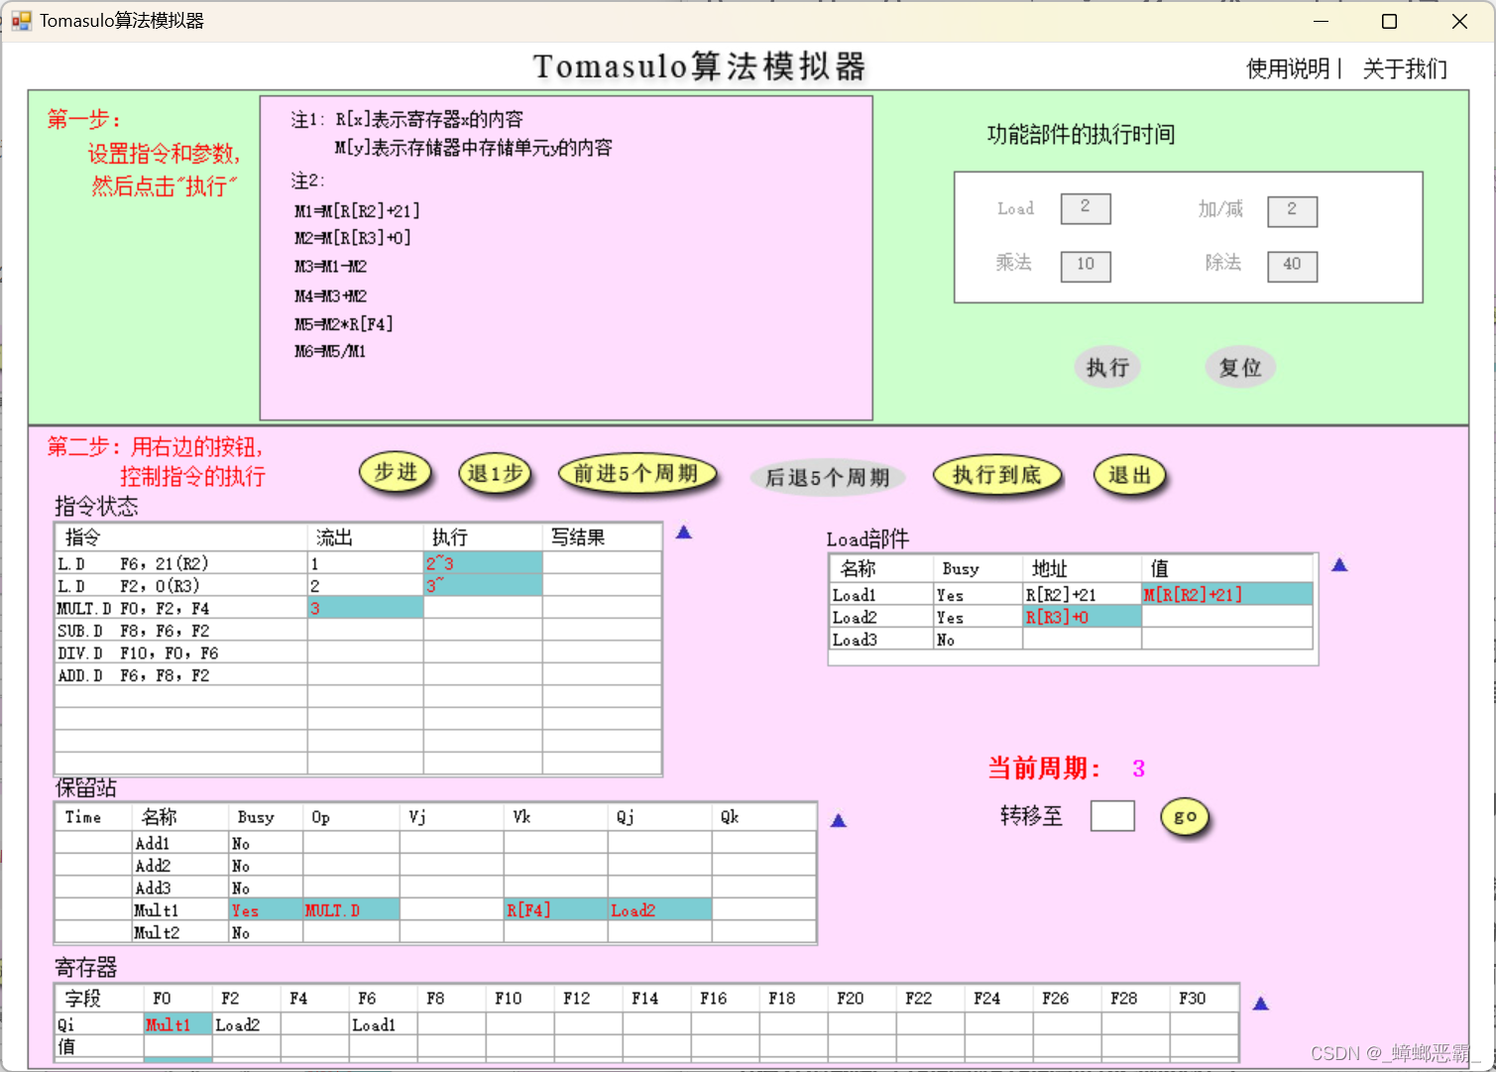Click the Tomasulo app icon in title bar
1496x1072 pixels.
[x=21, y=21]
